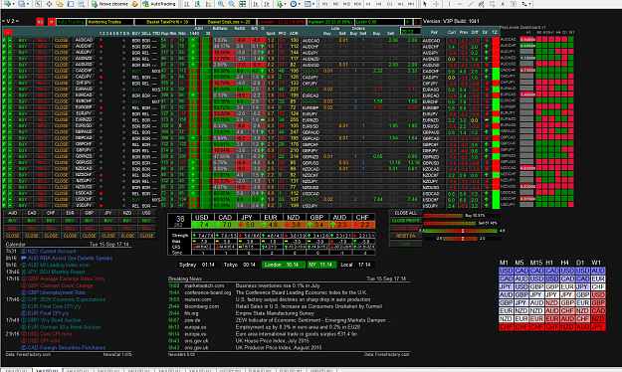Switch chart to candlesticks mode

[x=198, y=4]
